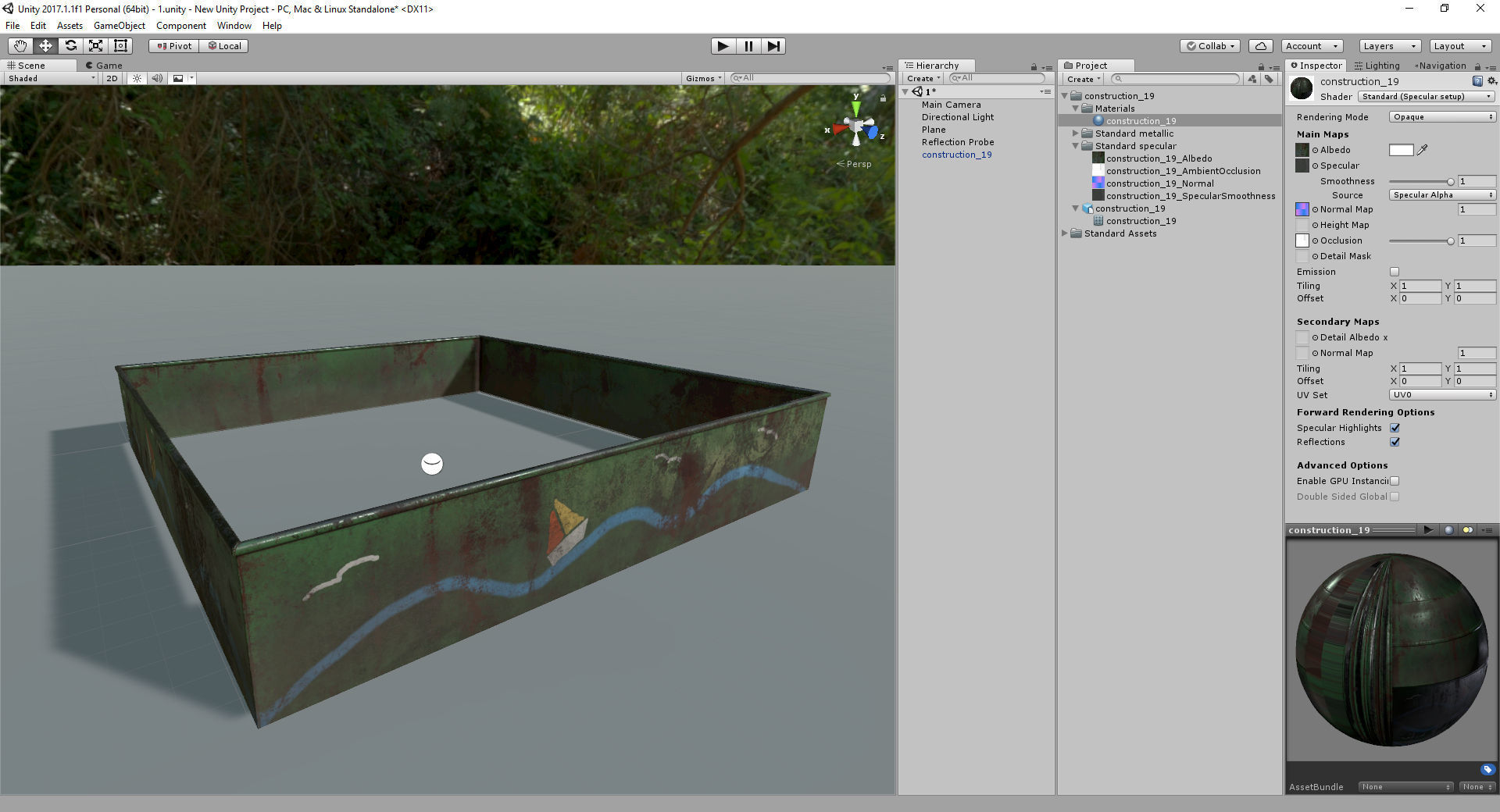1500x812 pixels.
Task: Open the Account dropdown
Action: pos(1312,46)
